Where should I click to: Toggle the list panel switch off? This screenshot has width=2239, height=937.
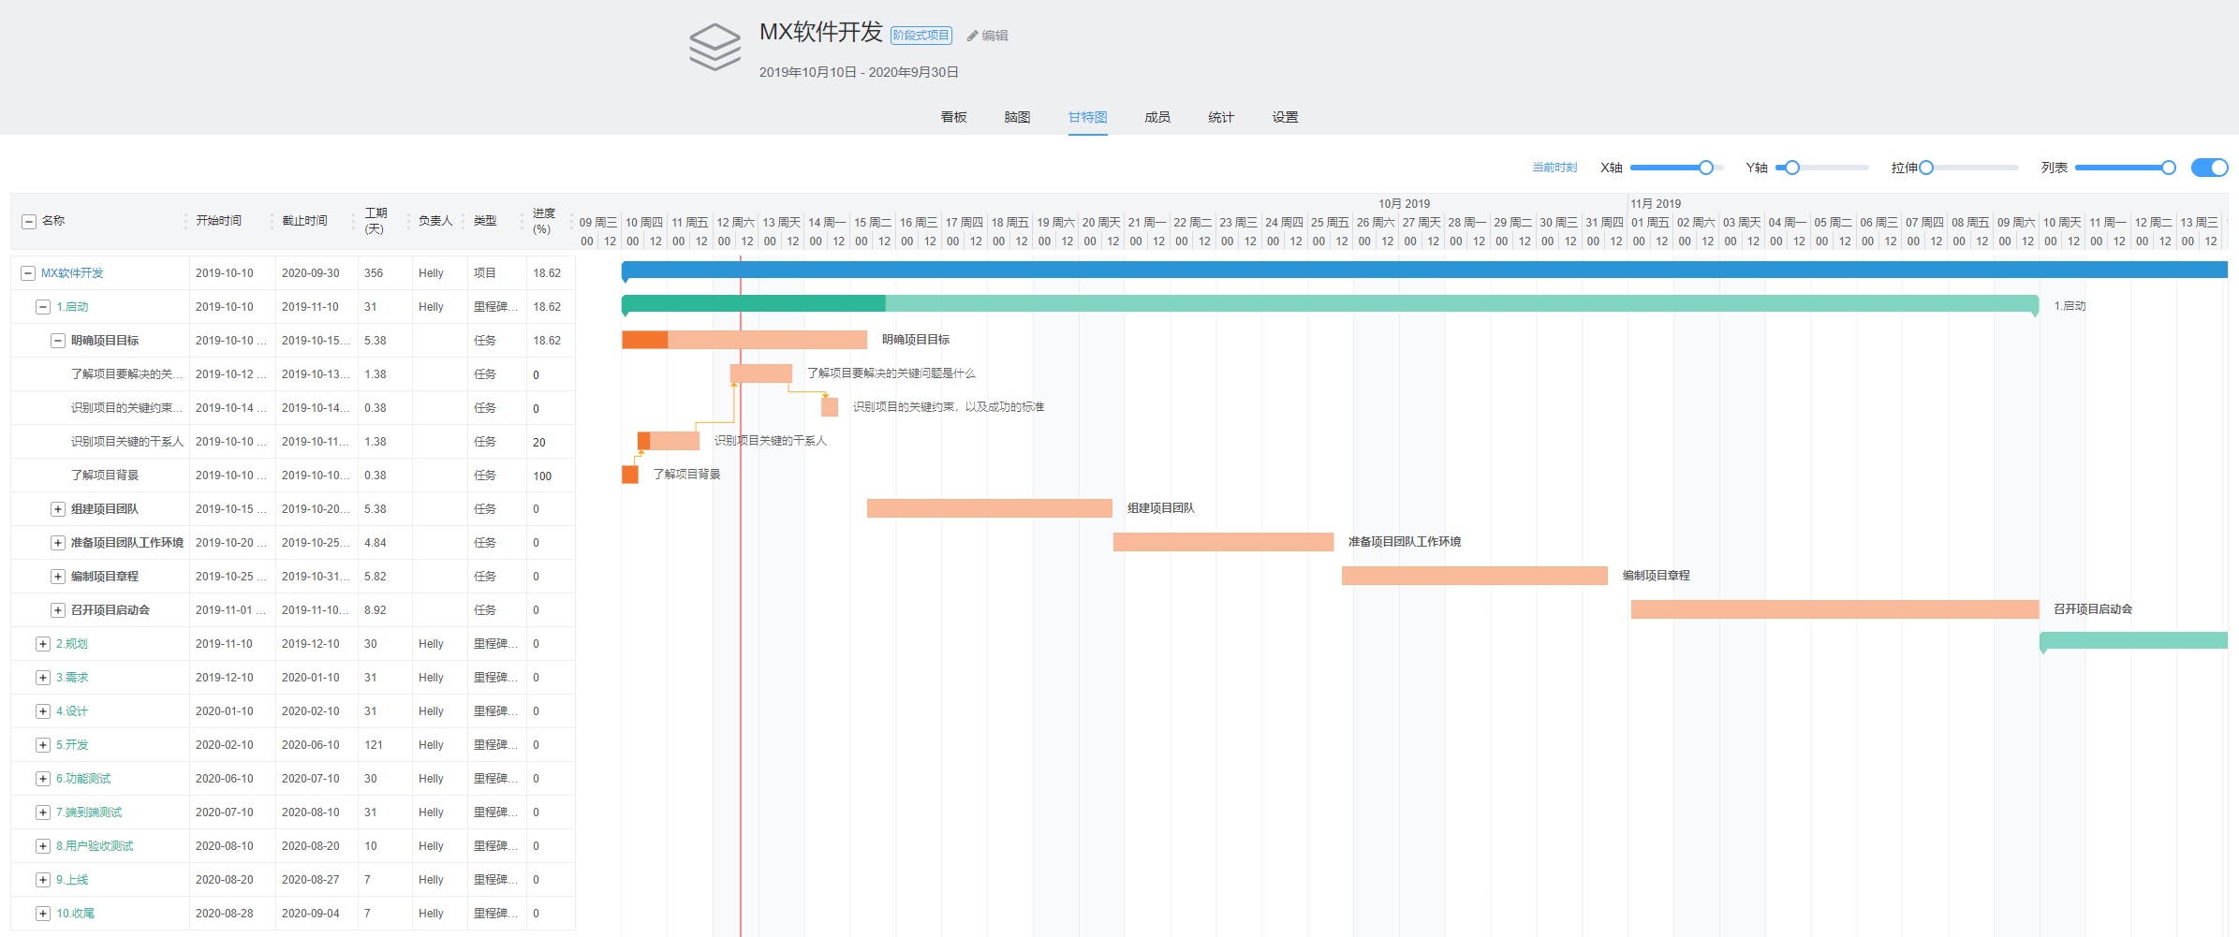2209,168
